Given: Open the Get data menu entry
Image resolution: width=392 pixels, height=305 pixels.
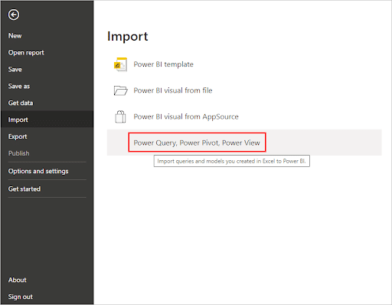Looking at the screenshot, I should click(x=21, y=103).
